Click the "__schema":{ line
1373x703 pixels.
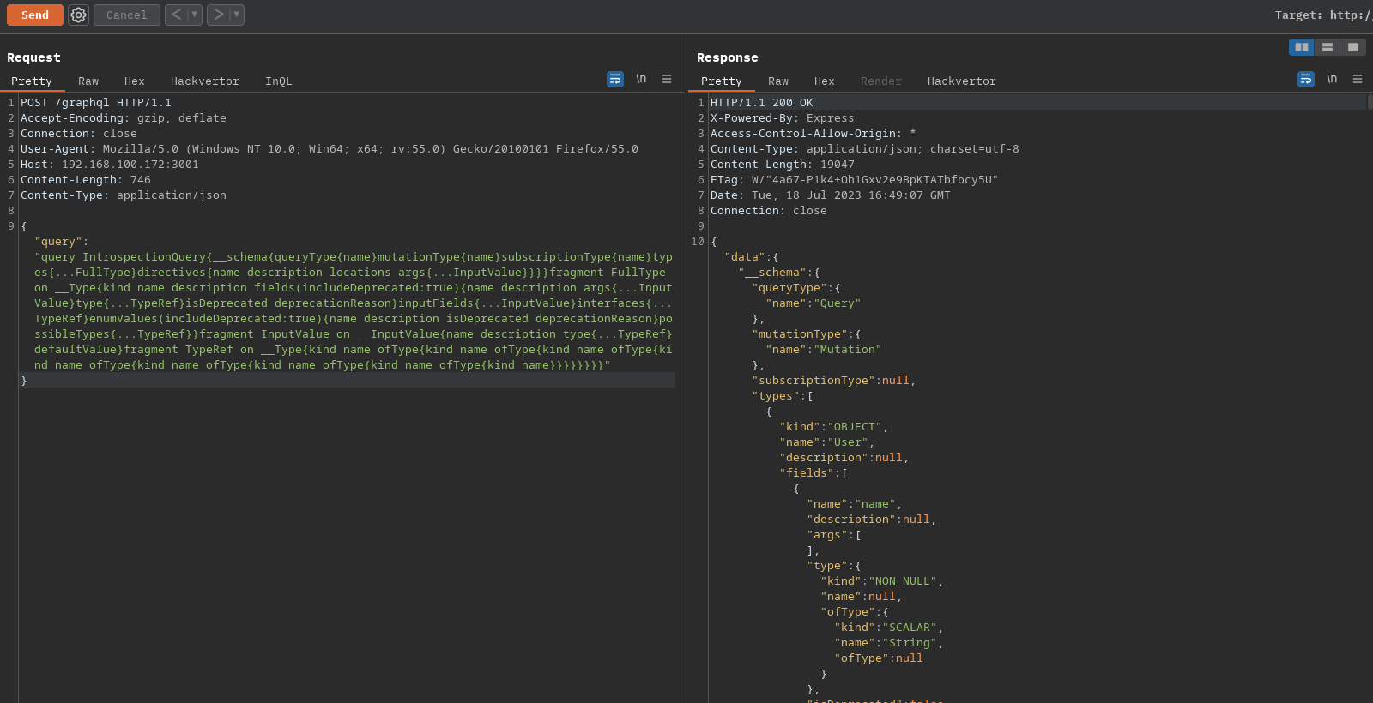pyautogui.click(x=779, y=273)
